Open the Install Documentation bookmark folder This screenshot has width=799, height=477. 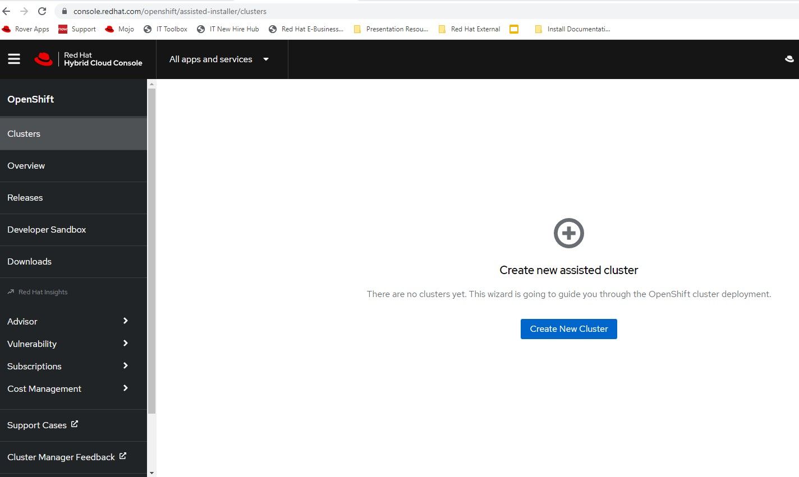click(x=572, y=29)
